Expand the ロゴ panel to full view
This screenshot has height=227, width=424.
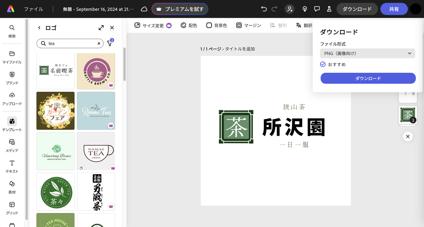tap(101, 28)
